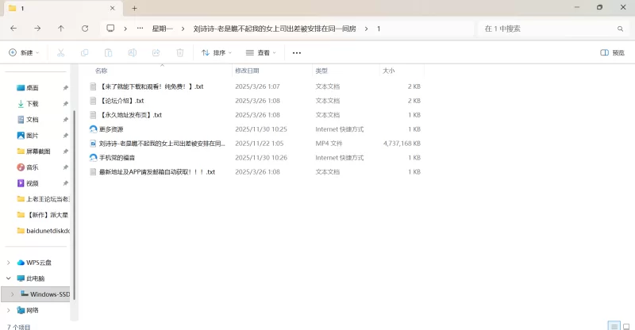The width and height of the screenshot is (635, 330).
Task: Click the Delete trash icon in toolbar
Action: pyautogui.click(x=180, y=53)
